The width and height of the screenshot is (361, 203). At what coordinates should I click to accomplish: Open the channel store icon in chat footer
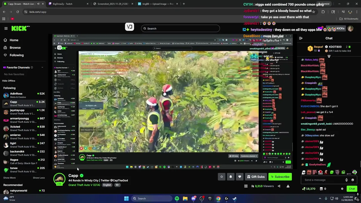321,189
